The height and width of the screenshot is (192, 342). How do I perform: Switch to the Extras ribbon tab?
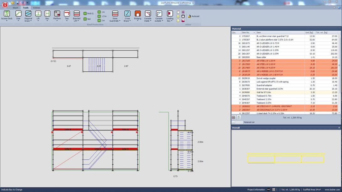tap(36, 8)
